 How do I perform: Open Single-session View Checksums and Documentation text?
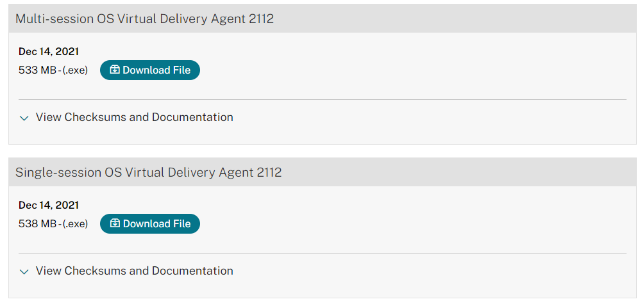pyautogui.click(x=135, y=271)
